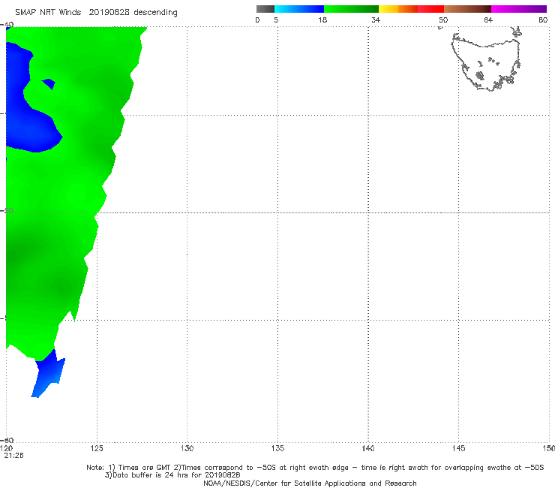Click the NOAA/NESDIS credit line
555x488 pixels.
point(310,483)
